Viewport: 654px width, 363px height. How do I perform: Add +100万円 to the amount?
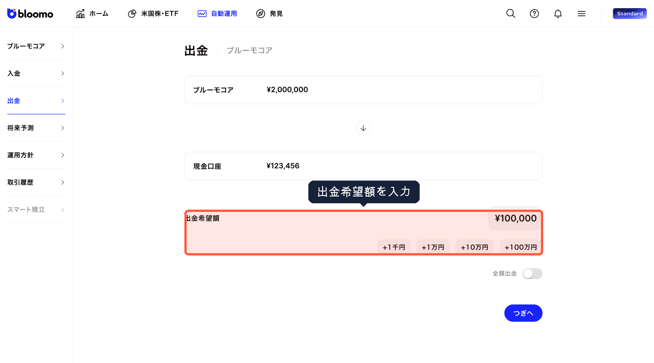520,247
